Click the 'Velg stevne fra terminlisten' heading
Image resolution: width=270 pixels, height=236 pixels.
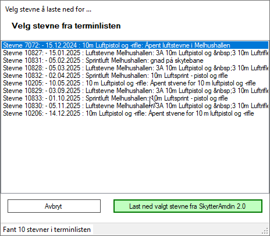pyautogui.click(x=66, y=26)
